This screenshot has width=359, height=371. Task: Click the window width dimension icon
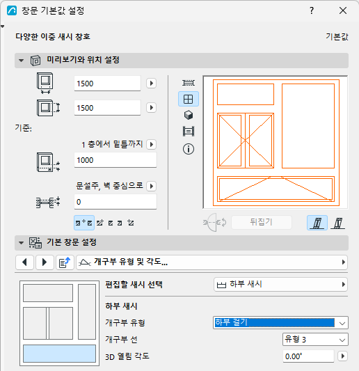45,84
